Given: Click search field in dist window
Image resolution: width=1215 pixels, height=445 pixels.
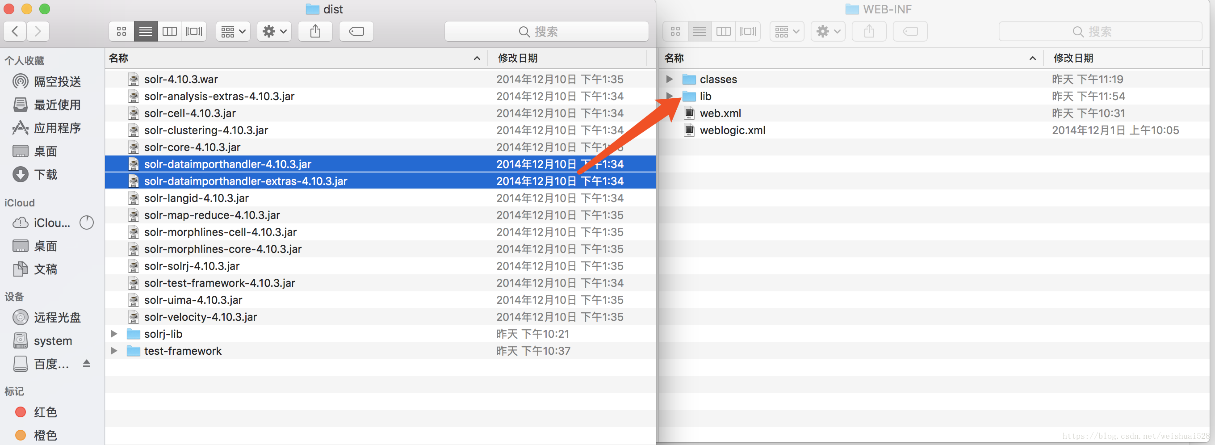Looking at the screenshot, I should (x=546, y=32).
